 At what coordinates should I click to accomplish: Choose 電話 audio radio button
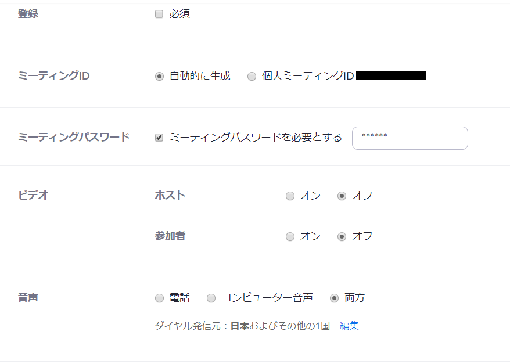coord(159,298)
